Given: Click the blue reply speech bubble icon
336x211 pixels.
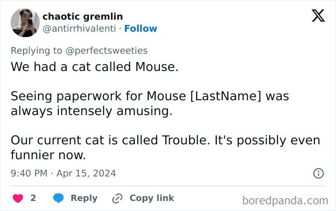Looking at the screenshot, I should [59, 198].
